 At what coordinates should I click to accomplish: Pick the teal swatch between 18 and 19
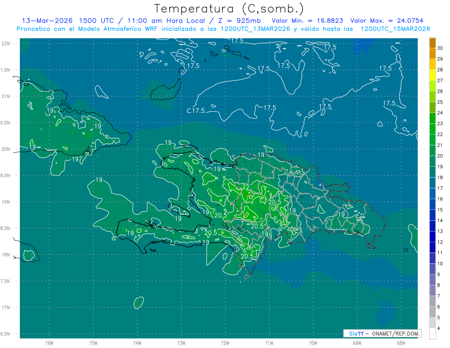click(432, 172)
